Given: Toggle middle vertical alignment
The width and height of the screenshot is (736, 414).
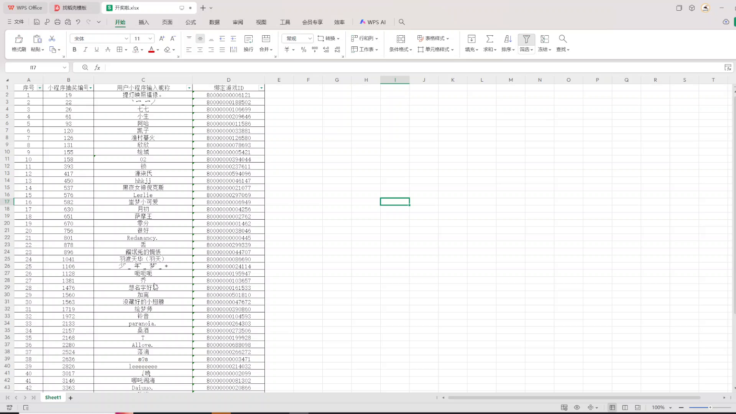Looking at the screenshot, I should click(200, 38).
